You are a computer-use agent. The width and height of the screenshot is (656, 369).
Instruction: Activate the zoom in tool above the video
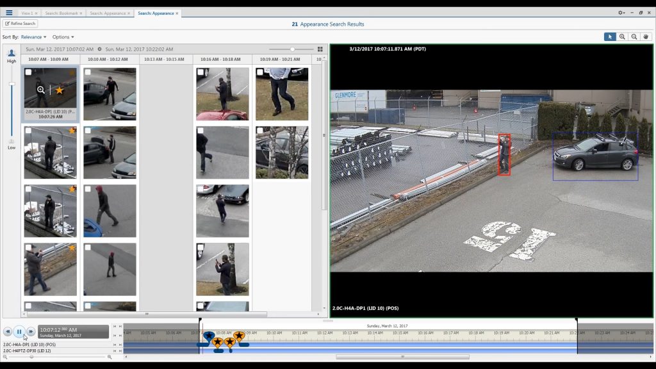[622, 37]
